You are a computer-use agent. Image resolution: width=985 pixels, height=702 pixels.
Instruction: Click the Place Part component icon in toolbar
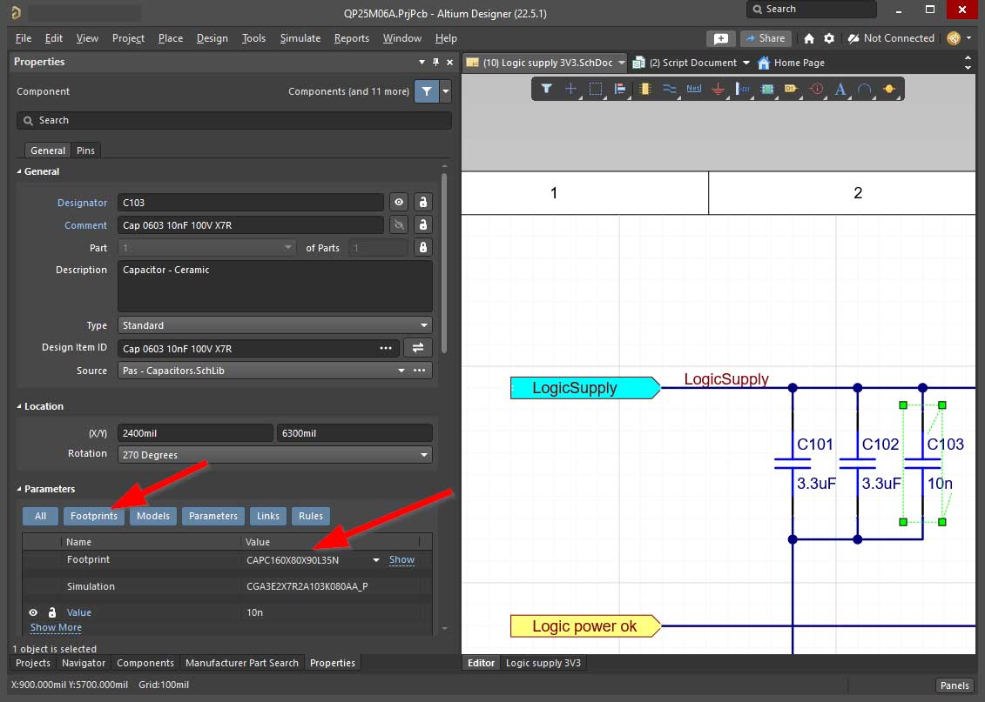tap(645, 89)
